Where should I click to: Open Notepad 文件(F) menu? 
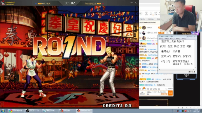161,39
